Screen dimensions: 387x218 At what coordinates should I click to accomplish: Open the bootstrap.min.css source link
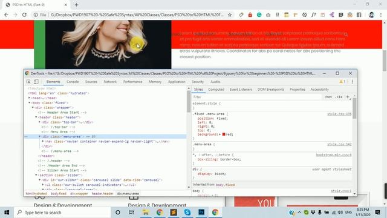coord(334,155)
